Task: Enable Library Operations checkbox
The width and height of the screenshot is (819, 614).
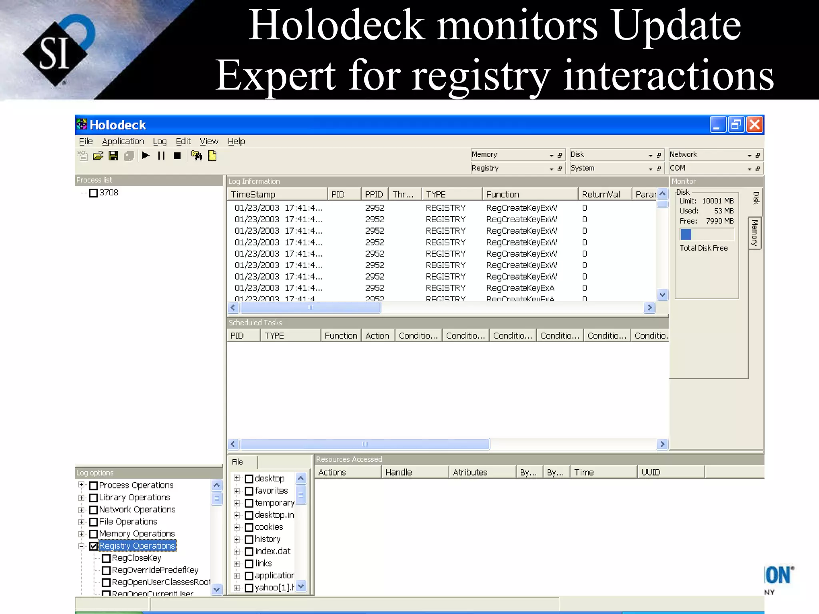Action: (94, 498)
